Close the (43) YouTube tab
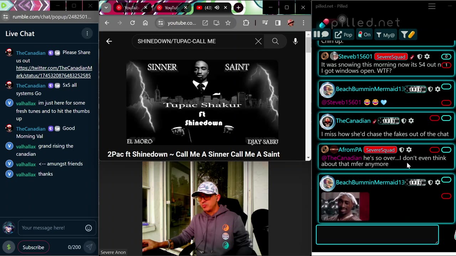The width and height of the screenshot is (456, 256). (x=226, y=7)
